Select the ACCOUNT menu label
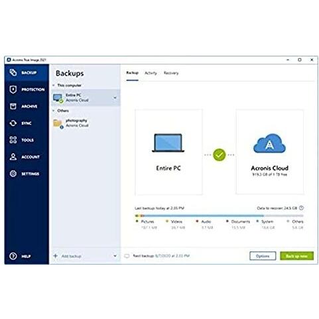Image resolution: width=319 pixels, height=319 pixels. pyautogui.click(x=31, y=157)
